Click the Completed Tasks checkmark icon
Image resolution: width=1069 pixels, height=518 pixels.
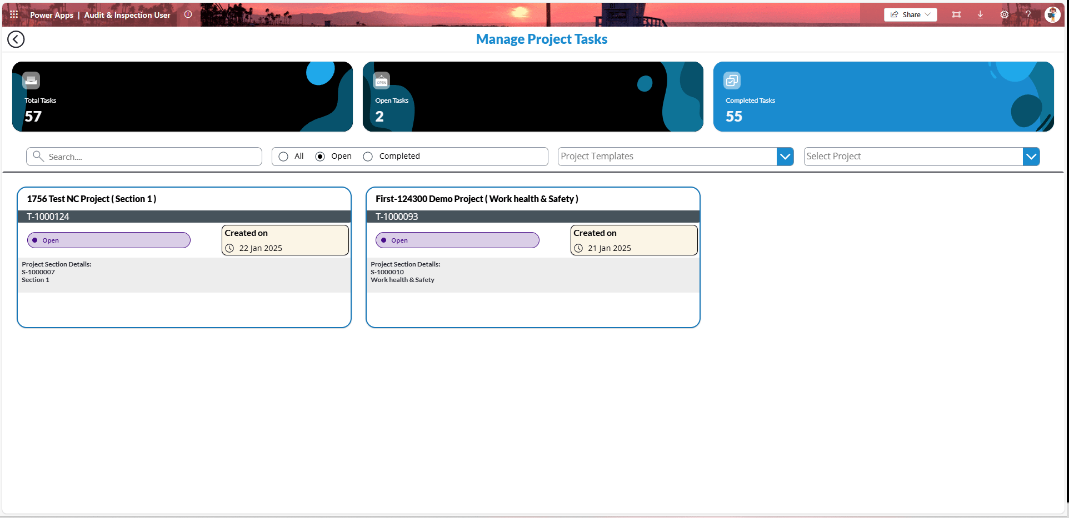click(x=732, y=81)
